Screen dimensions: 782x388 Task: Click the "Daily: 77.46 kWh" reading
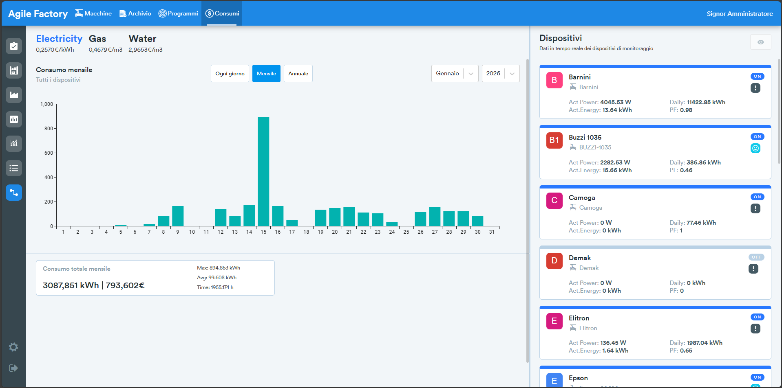tap(693, 223)
